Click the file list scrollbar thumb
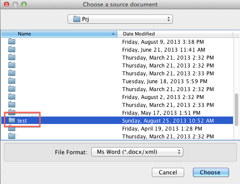The height and width of the screenshot is (184, 240). tap(237, 108)
